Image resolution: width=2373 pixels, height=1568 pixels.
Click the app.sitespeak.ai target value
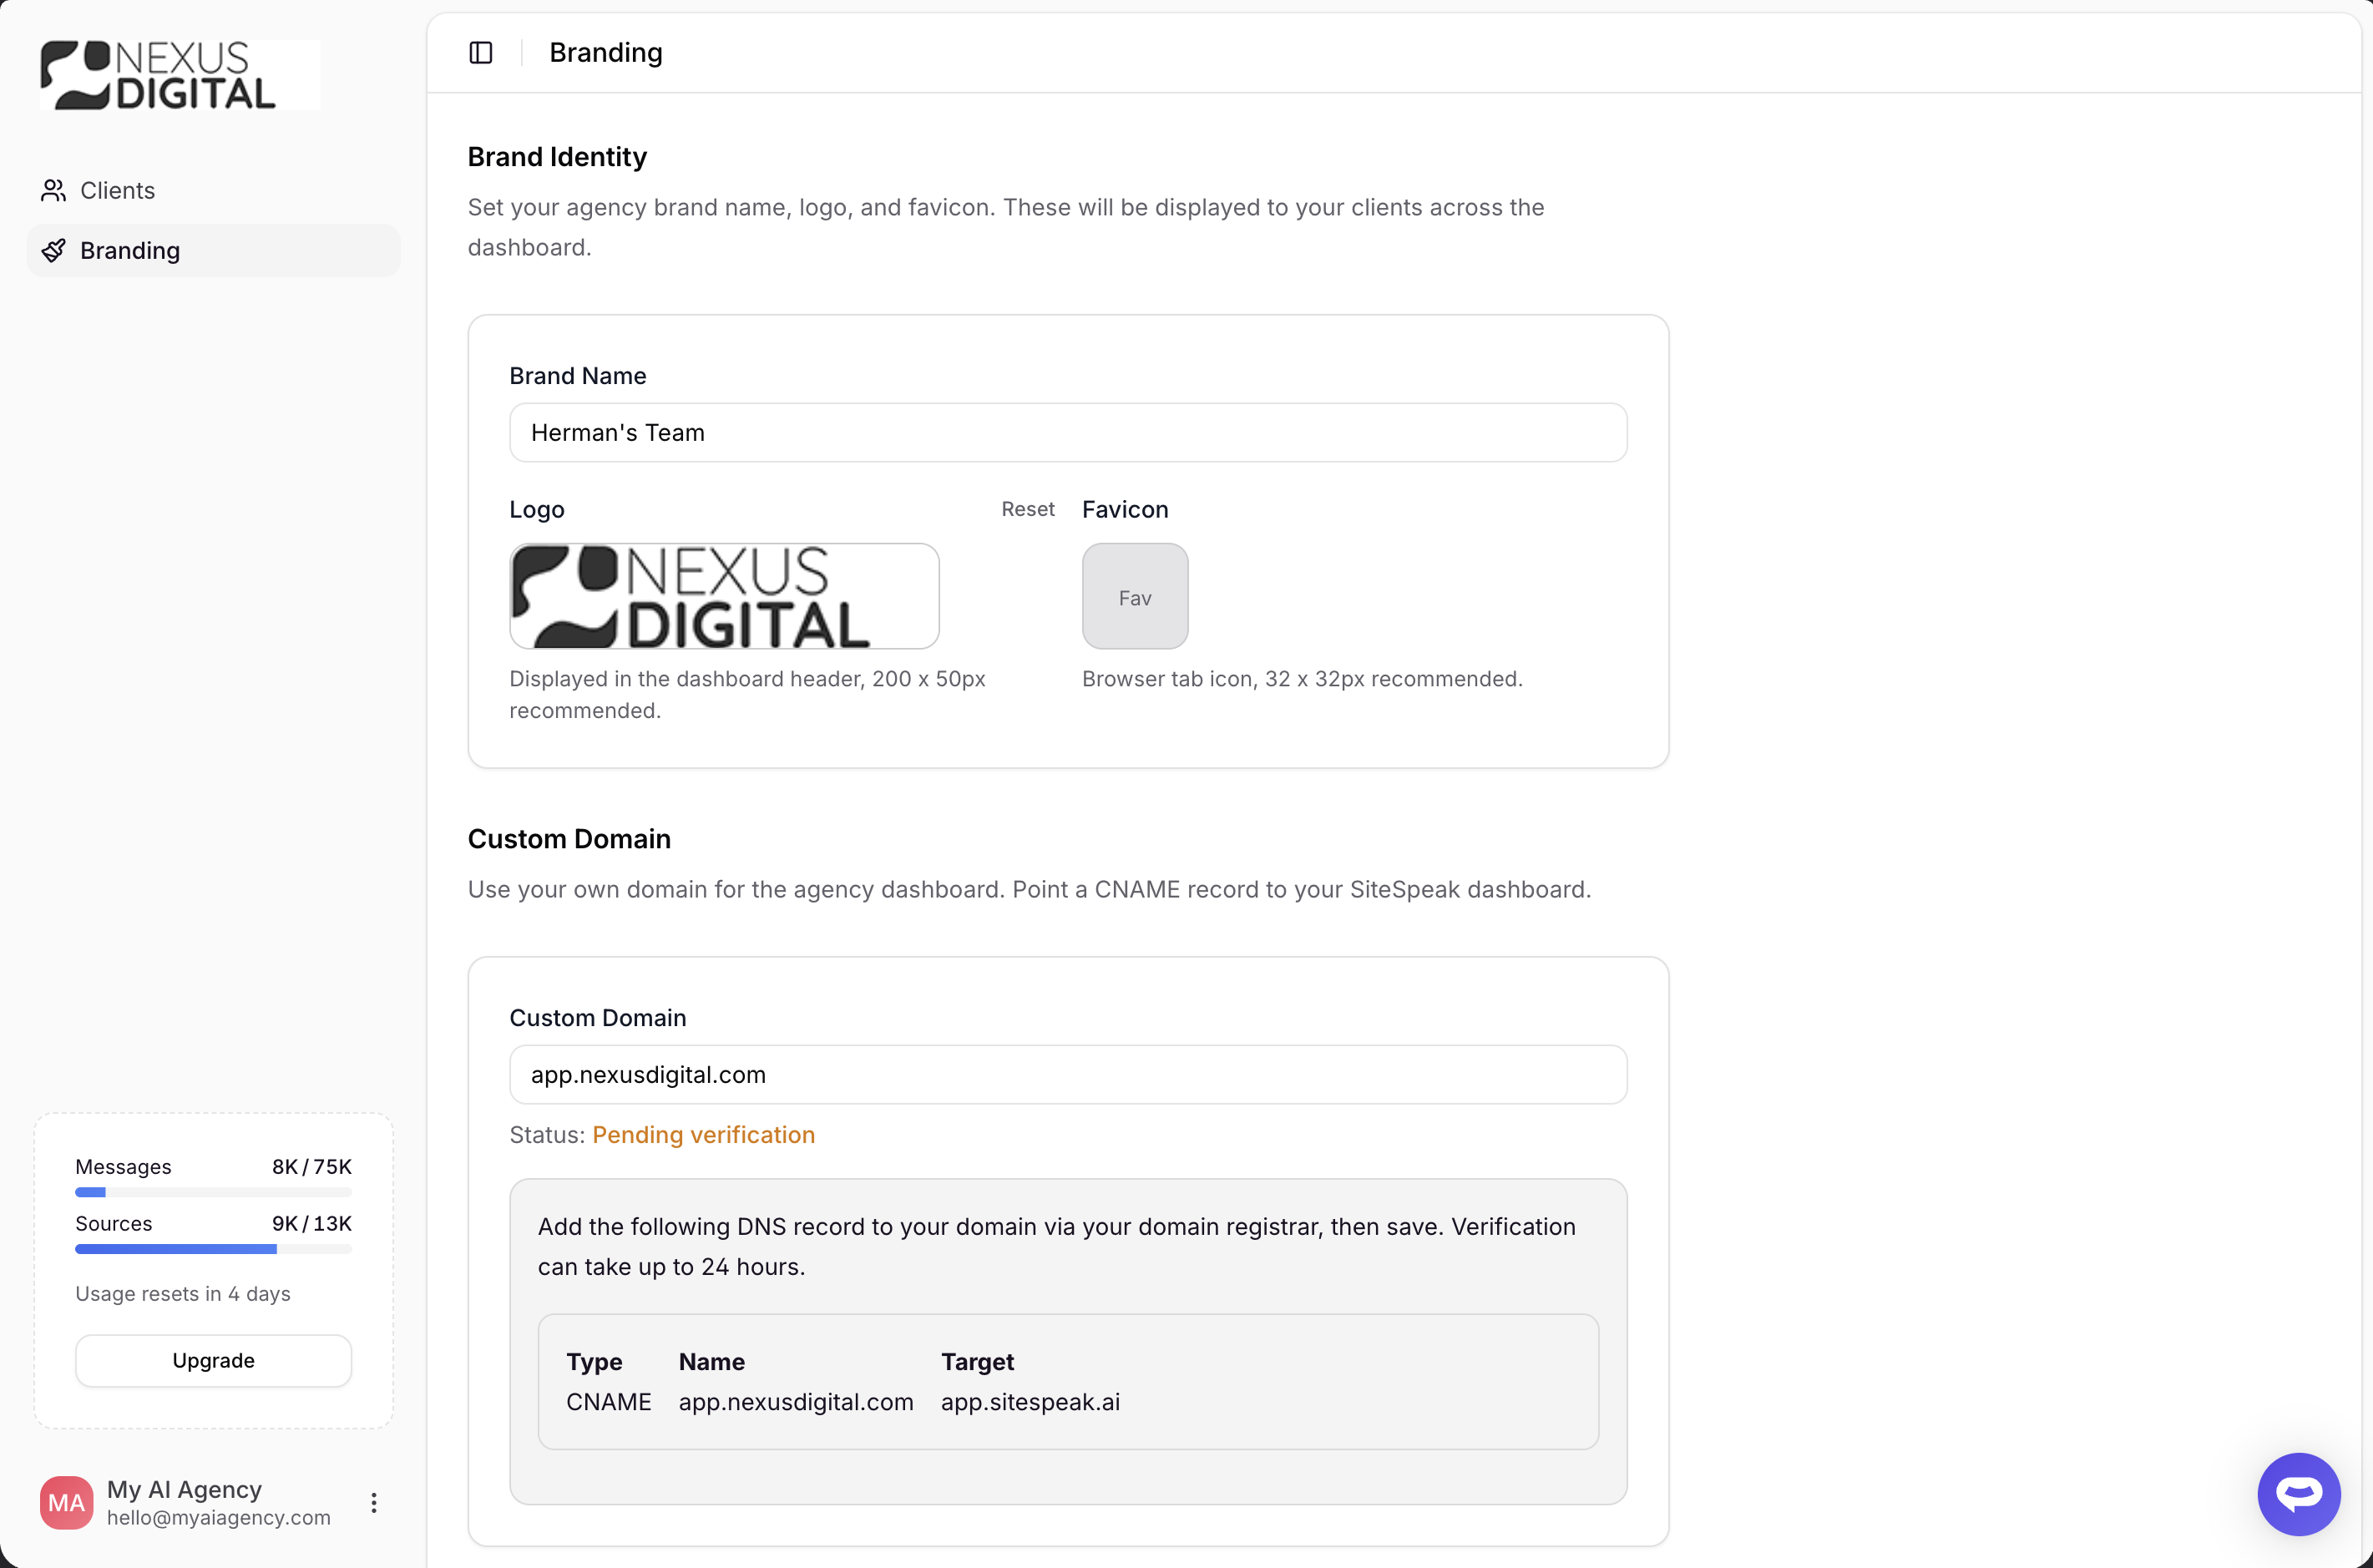click(1030, 1402)
